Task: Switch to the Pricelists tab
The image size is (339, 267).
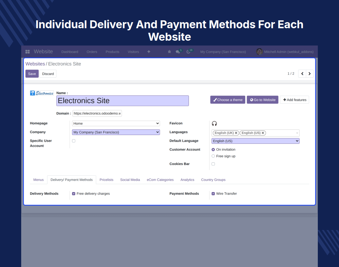Action: (106, 180)
